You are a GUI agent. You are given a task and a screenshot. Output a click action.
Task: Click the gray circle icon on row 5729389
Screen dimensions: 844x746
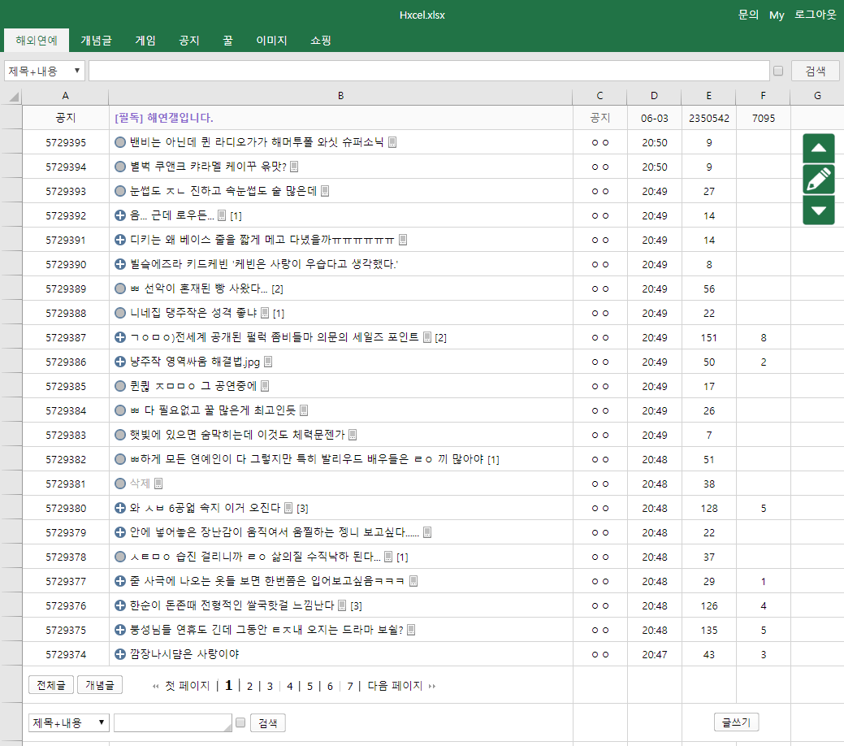click(120, 288)
